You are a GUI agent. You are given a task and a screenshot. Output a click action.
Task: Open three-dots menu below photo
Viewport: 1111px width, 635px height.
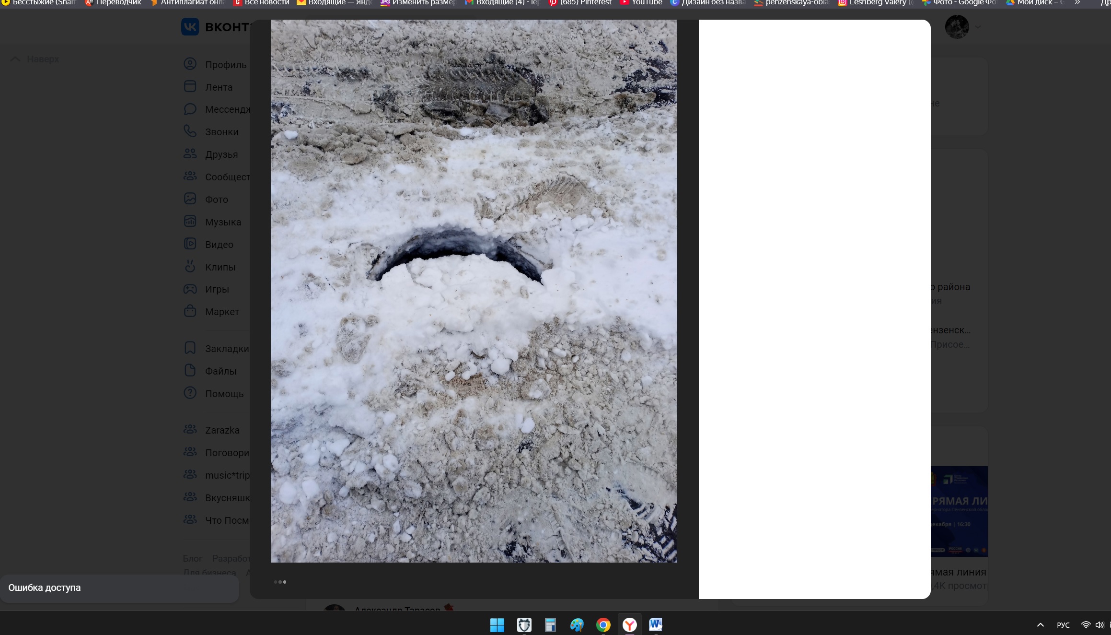click(x=280, y=582)
